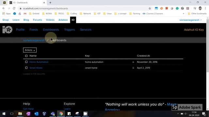Open the Shop menu item

(x=6, y=20)
